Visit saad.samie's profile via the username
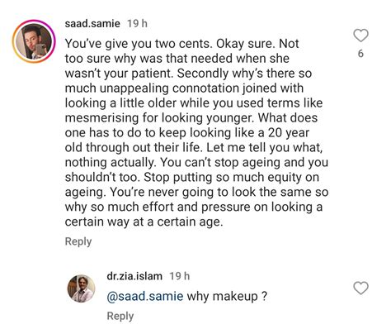Viewport: 391px width, 329px height. coord(92,23)
